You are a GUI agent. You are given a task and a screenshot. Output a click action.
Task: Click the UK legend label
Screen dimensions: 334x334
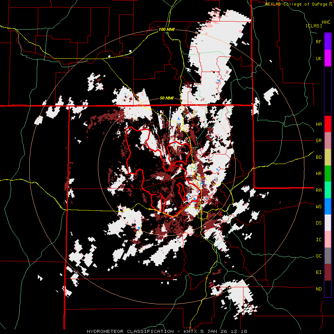pos(318,58)
